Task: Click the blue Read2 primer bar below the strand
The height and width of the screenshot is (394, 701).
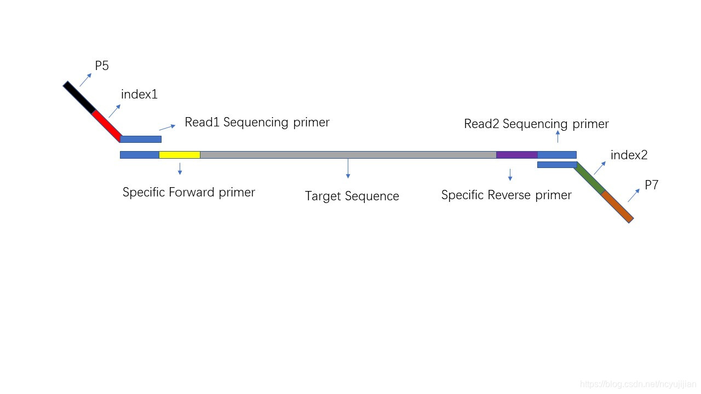Action: point(557,165)
